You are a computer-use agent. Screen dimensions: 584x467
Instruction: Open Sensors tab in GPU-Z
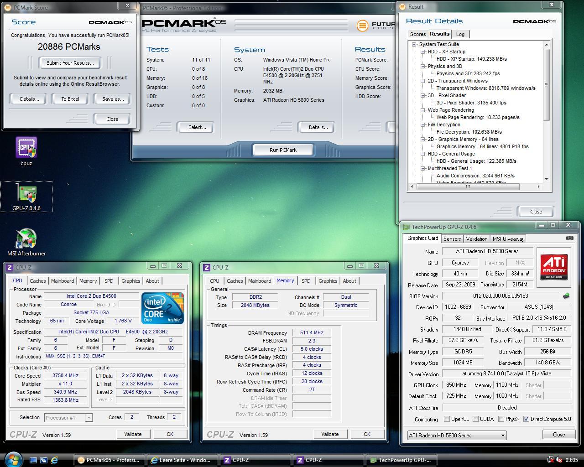pyautogui.click(x=452, y=239)
